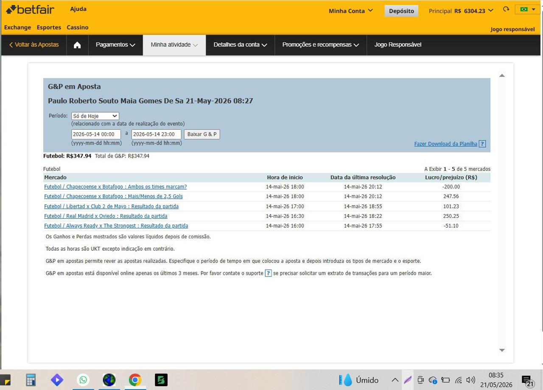Viewport: 543px width, 390px height.
Task: Click the Futebol: R$347.94 total
Action: (x=67, y=156)
